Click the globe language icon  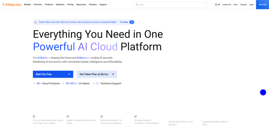[216, 5]
